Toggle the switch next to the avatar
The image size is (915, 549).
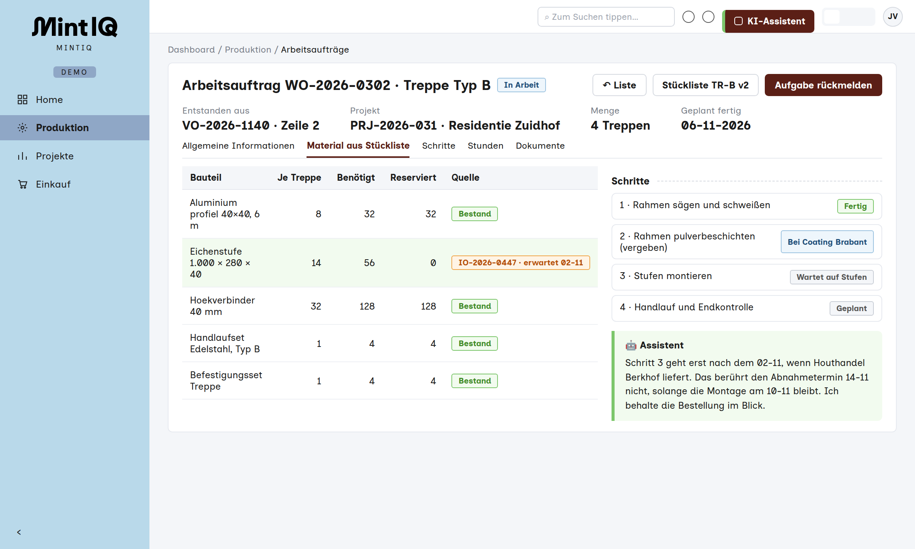[849, 17]
